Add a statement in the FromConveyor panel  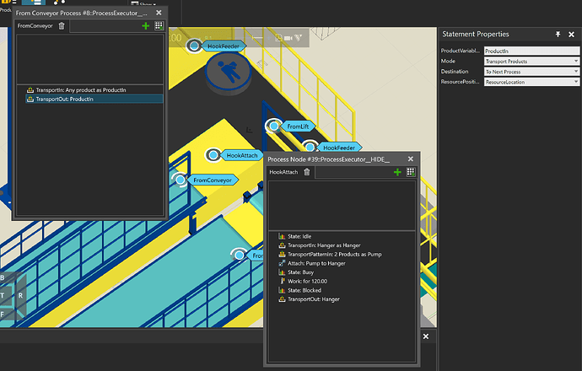click(146, 26)
